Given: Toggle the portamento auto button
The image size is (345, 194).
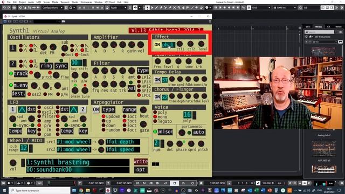Looking at the screenshot, I should point(198,132).
